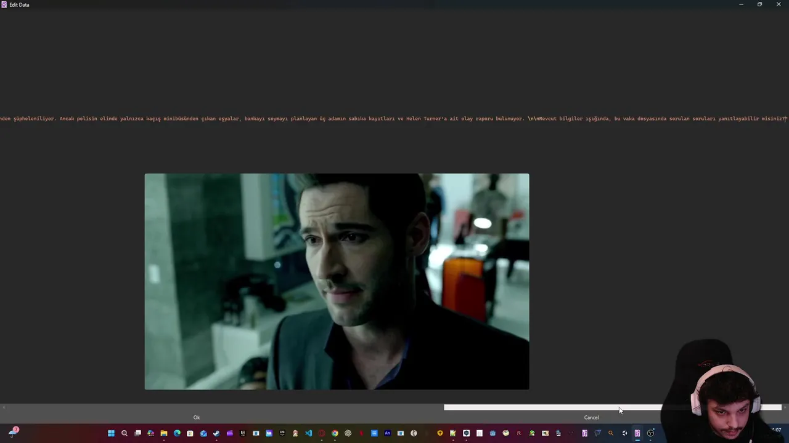Click the horizontal scrollbar thumb
789x443 pixels.
tap(613, 407)
